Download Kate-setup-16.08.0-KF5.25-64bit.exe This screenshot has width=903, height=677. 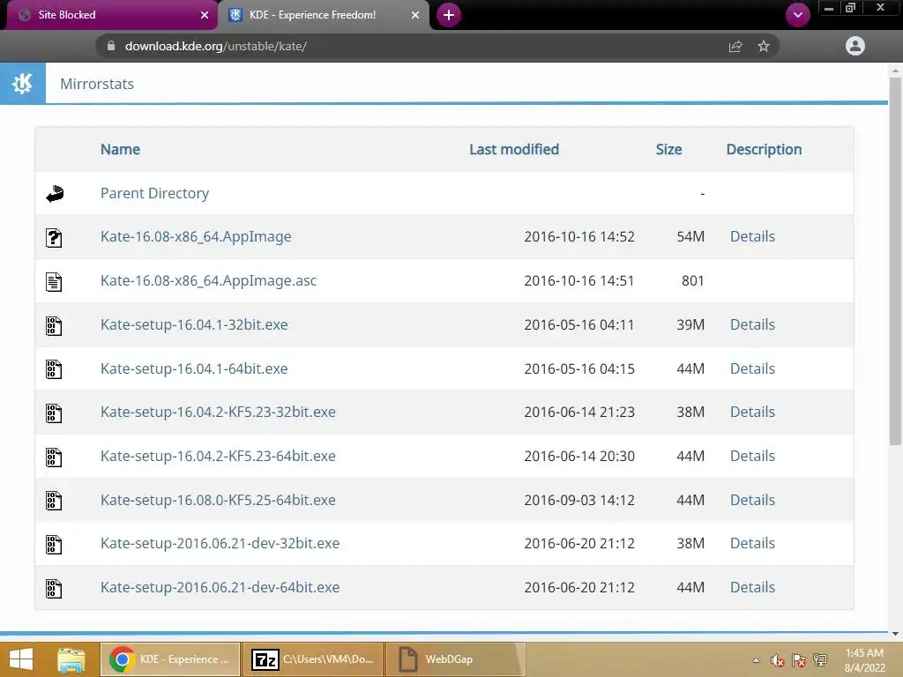coord(218,501)
